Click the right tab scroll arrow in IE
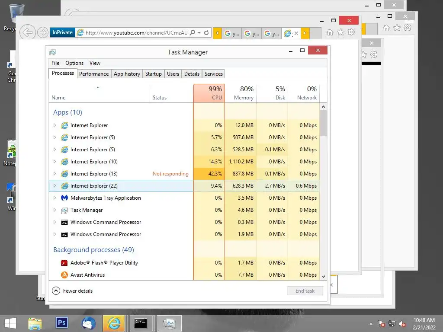443x332 pixels. [x=305, y=33]
